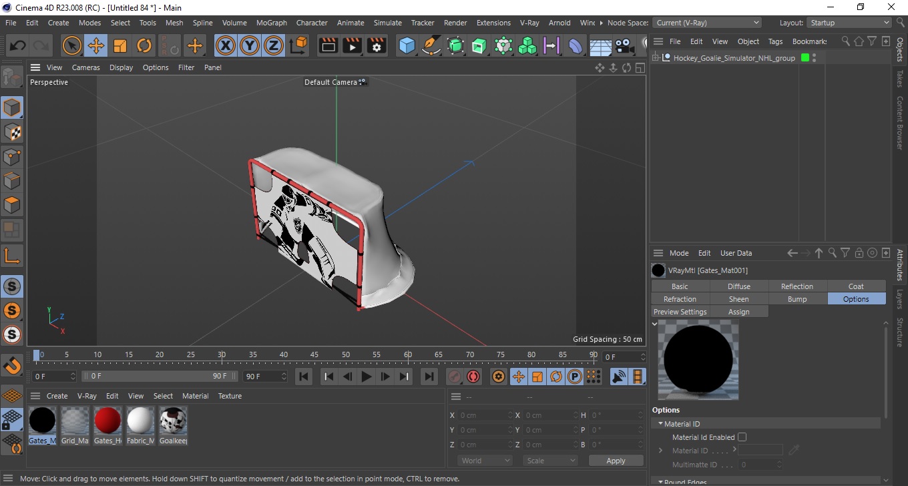Toggle the Z axis lock
Viewport: 908px width, 486px height.
(x=274, y=46)
